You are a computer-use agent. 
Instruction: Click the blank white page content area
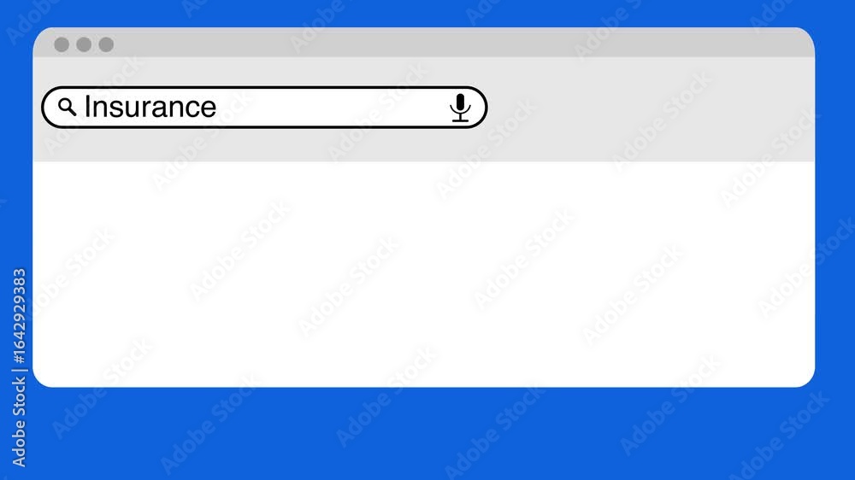click(x=424, y=274)
